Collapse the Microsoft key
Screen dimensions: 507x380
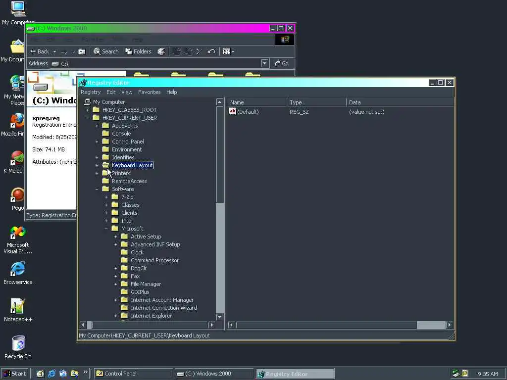click(106, 229)
